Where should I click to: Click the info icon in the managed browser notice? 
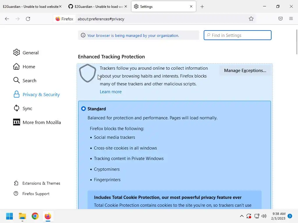83,35
